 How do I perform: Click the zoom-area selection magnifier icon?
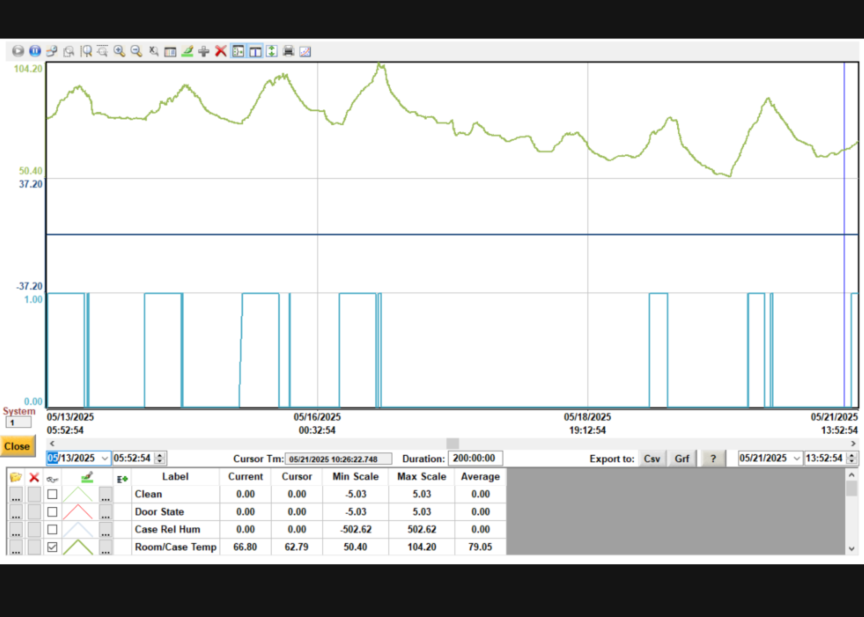click(69, 51)
